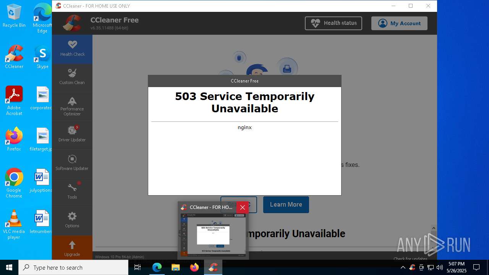
Task: Open CCleaner desktop shortcut
Action: point(14,57)
